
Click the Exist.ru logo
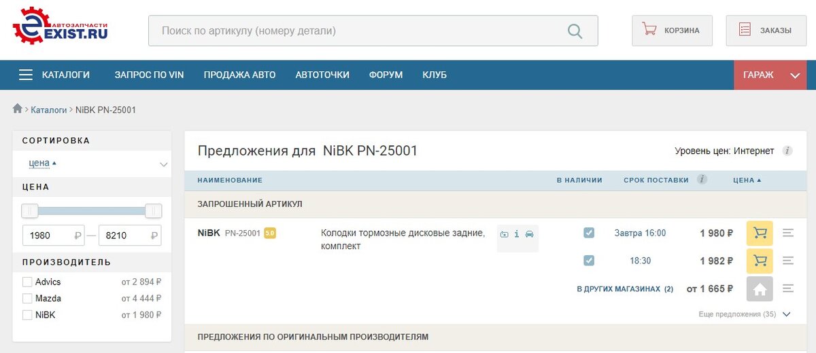tap(60, 26)
